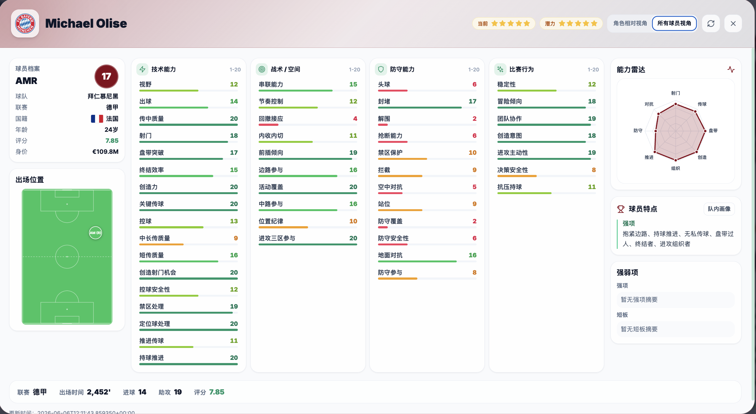
Task: Click the AM (R) position marker on pitch
Action: click(95, 233)
